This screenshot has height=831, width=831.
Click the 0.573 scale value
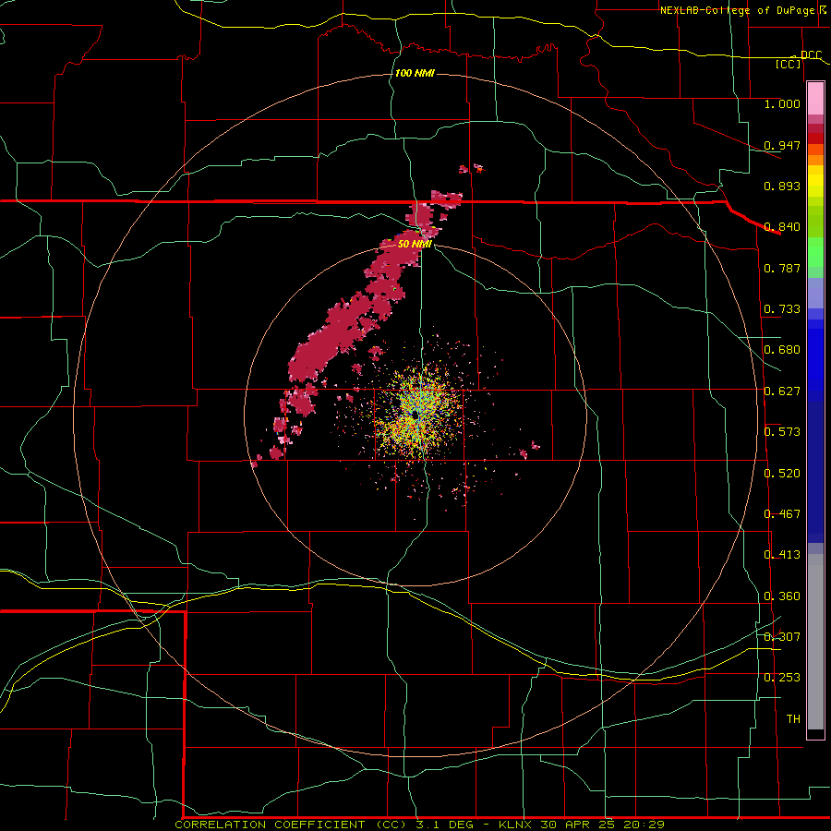coord(782,432)
